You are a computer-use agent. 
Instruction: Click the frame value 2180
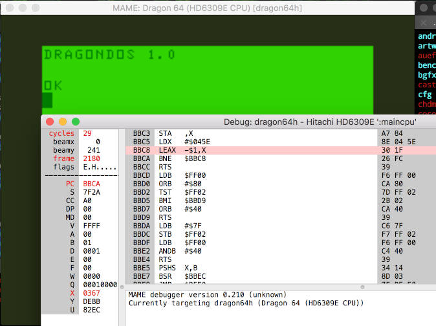point(91,158)
